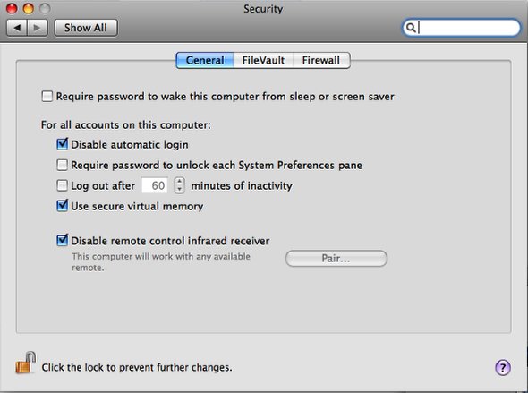Decrease logout minutes with stepper down arrow

(180, 189)
